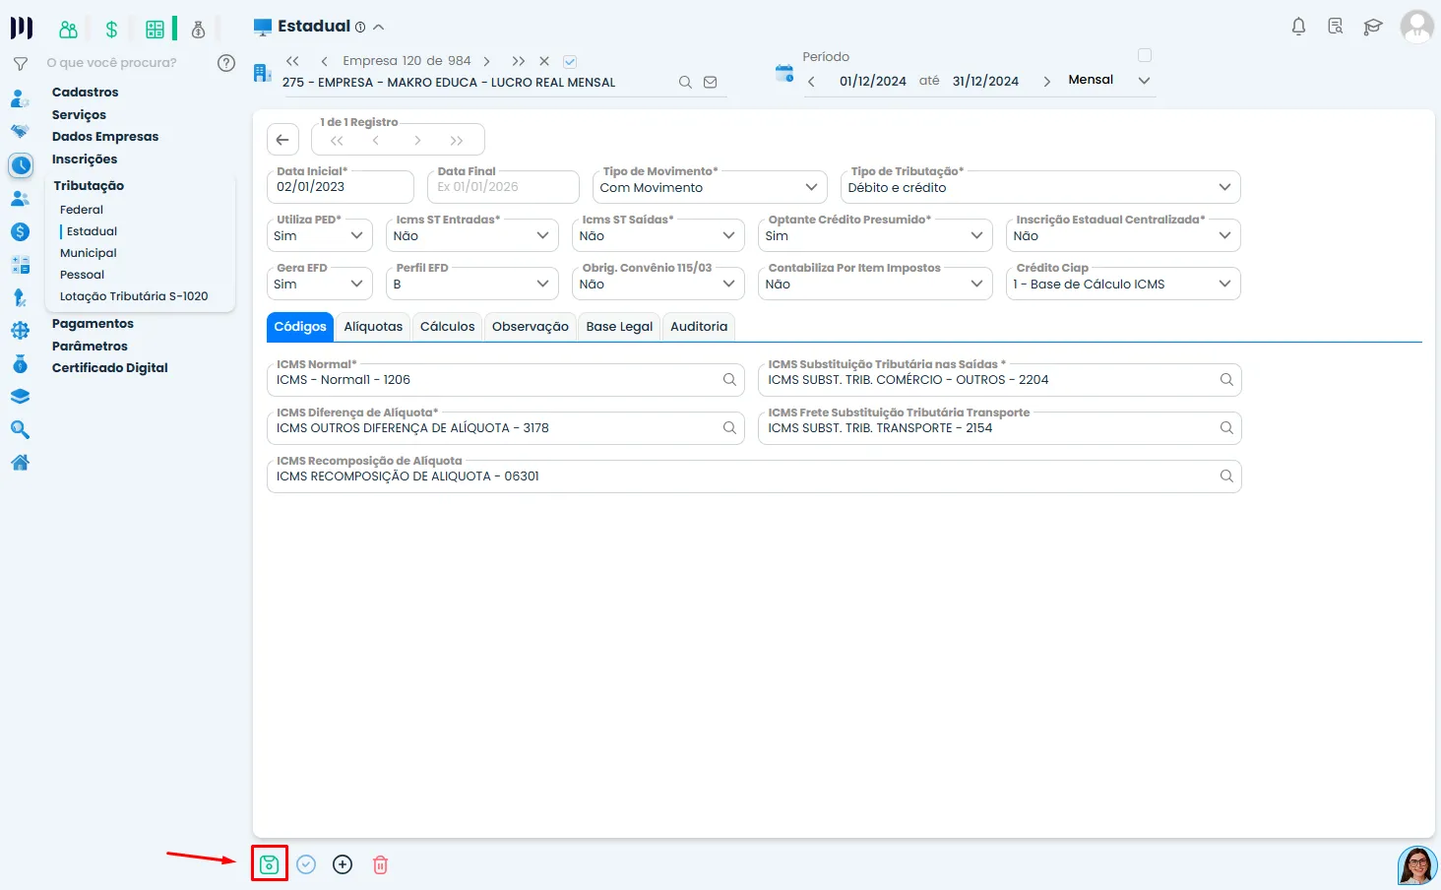The height and width of the screenshot is (890, 1441).
Task: Click the filter funnel icon in sidebar
Action: point(20,63)
